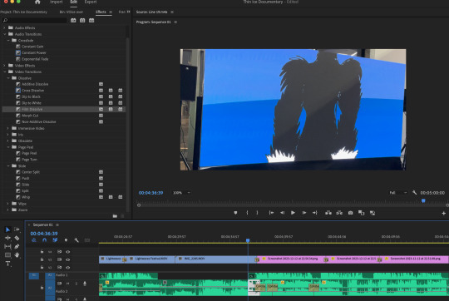Click the Extract button in Program monitor
Image resolution: width=449 pixels, height=301 pixels.
tap(339, 213)
